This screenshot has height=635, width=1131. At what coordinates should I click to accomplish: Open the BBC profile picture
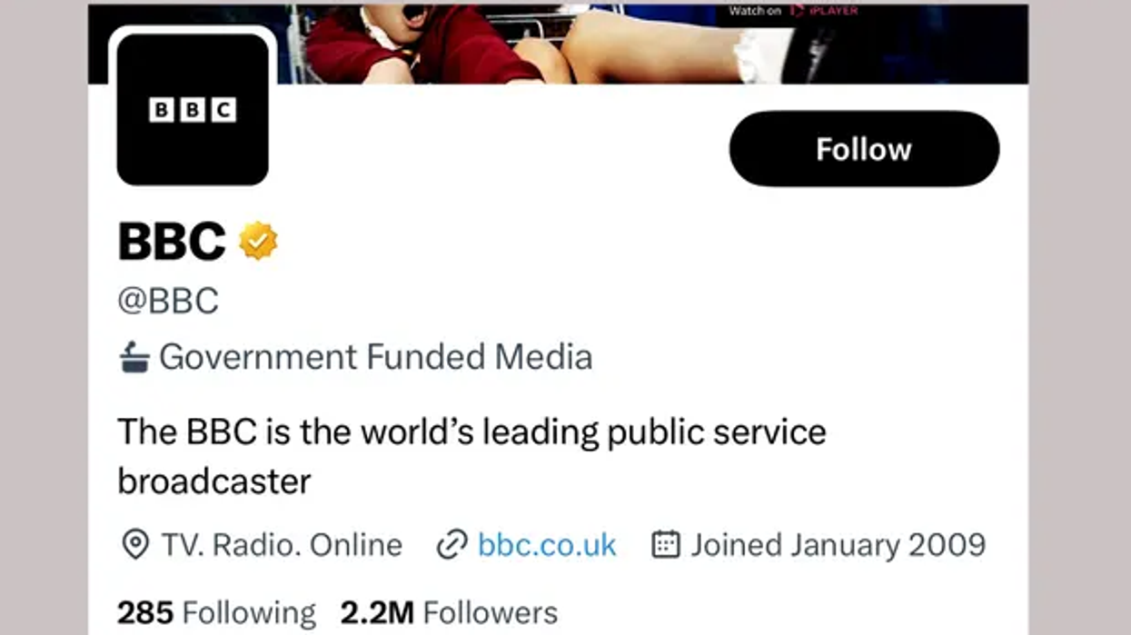193,110
